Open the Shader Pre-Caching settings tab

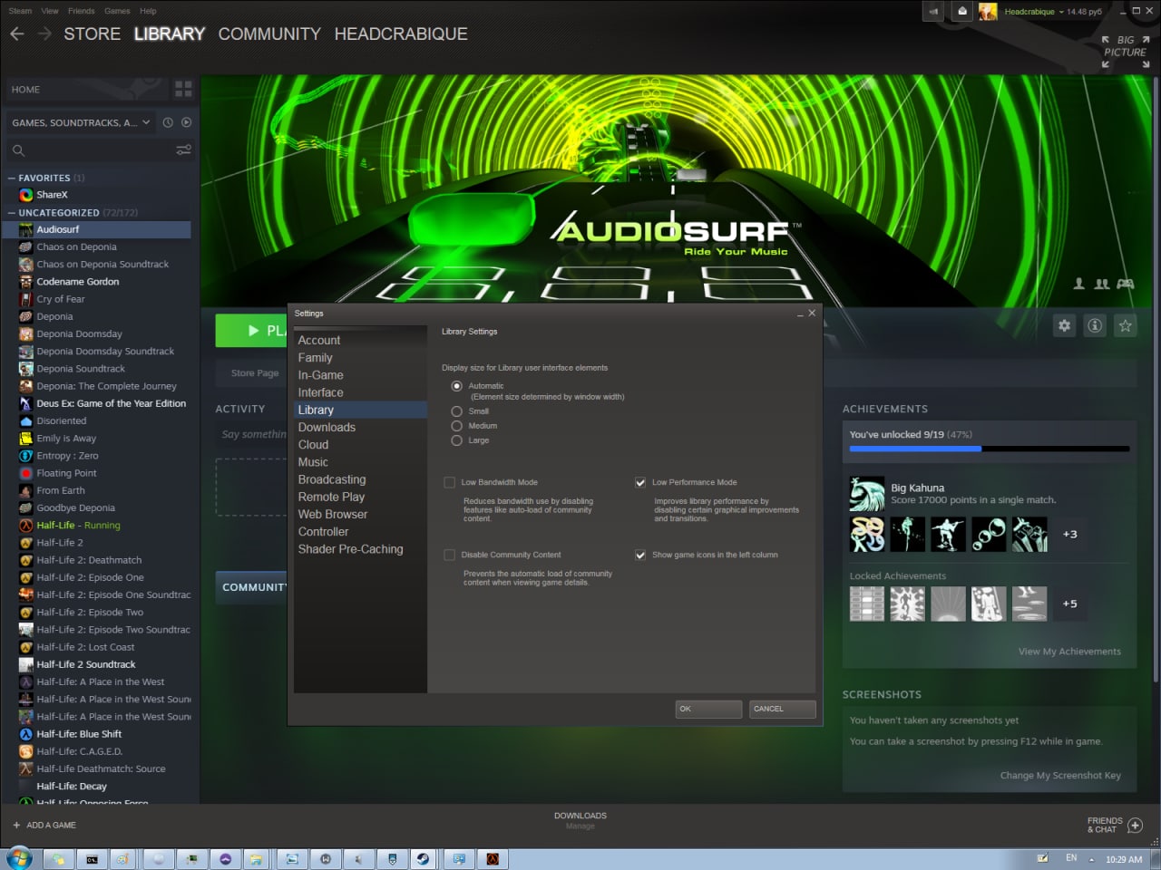[351, 549]
